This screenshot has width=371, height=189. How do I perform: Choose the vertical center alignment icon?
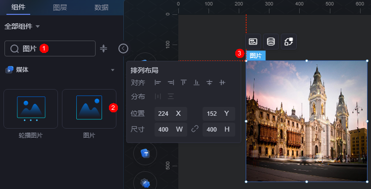coord(222,83)
